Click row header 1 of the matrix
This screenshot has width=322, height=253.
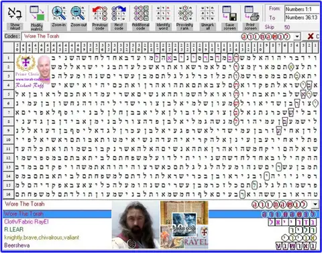tap(8, 58)
